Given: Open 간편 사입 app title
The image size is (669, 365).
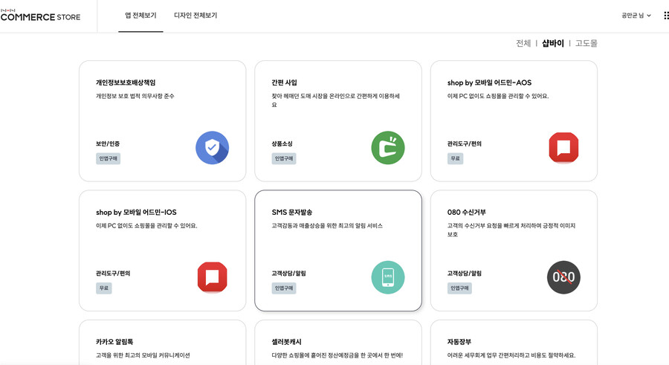Looking at the screenshot, I should click(x=284, y=83).
